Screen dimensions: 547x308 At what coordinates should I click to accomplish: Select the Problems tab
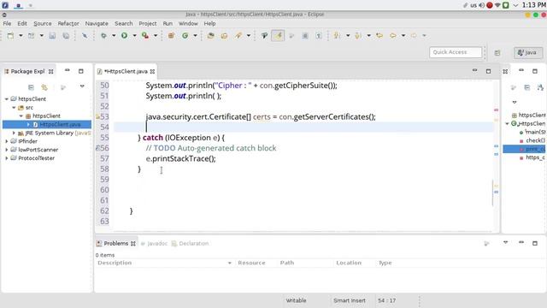116,243
